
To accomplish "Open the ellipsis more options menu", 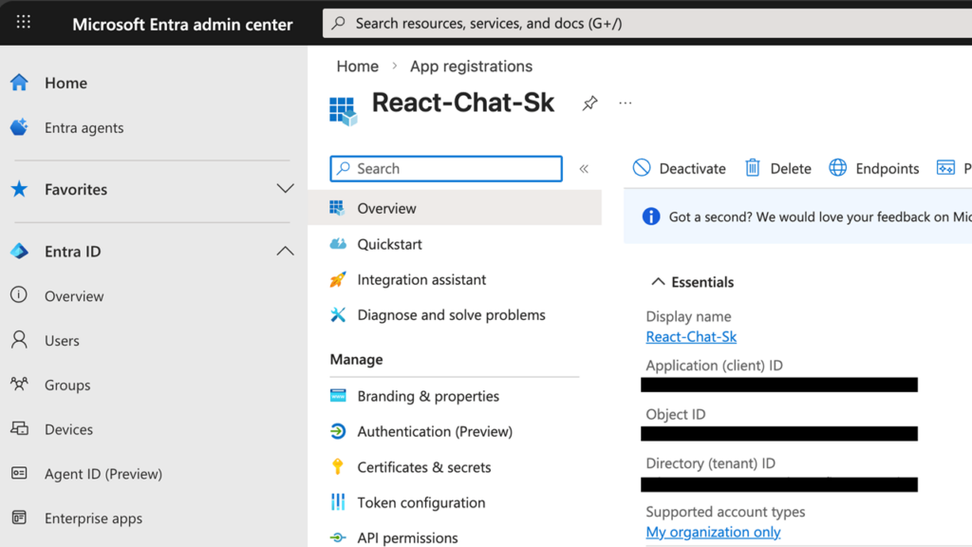I will click(x=625, y=104).
